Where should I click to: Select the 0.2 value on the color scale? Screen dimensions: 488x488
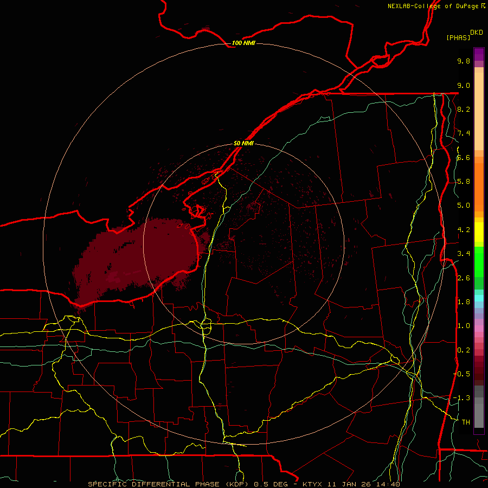(464, 350)
